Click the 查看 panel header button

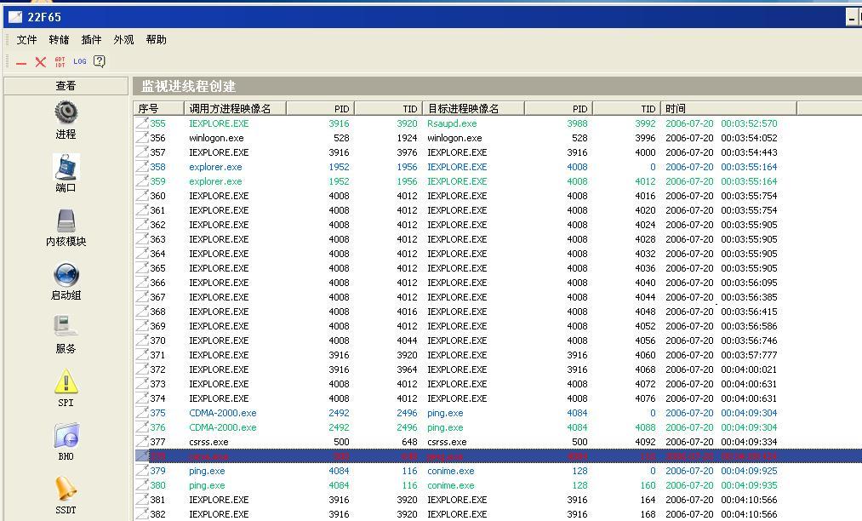pos(66,86)
